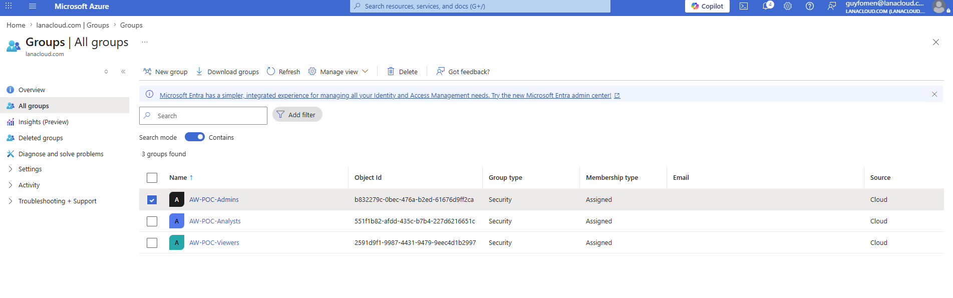Open lanacloud.com | Groups breadcrumb

click(x=73, y=25)
